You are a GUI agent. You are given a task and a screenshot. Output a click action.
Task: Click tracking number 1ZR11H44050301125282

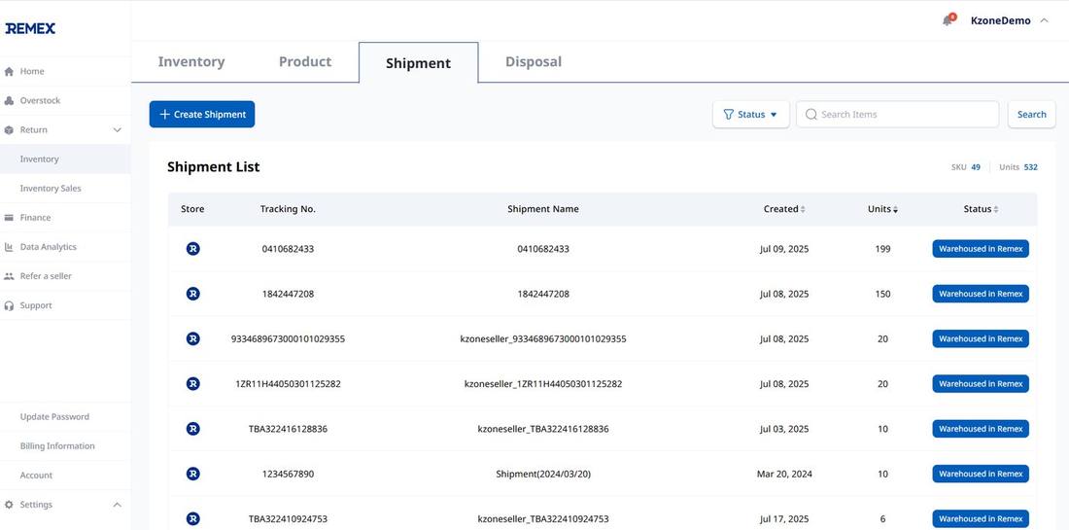point(288,384)
